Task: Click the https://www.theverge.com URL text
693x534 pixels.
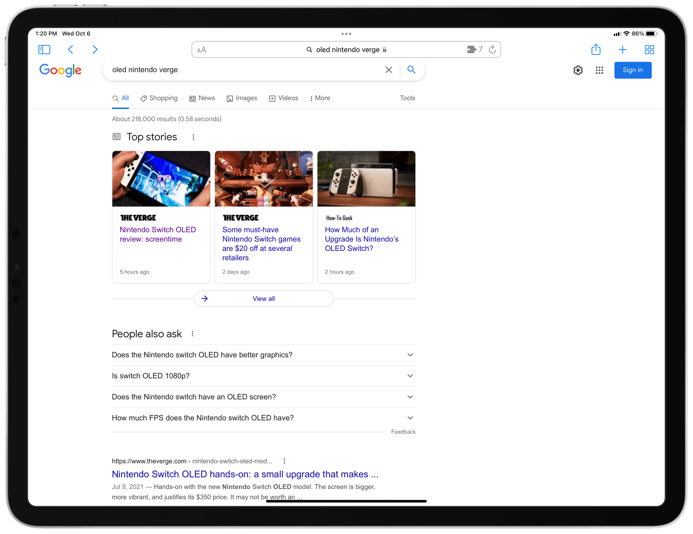Action: tap(149, 461)
